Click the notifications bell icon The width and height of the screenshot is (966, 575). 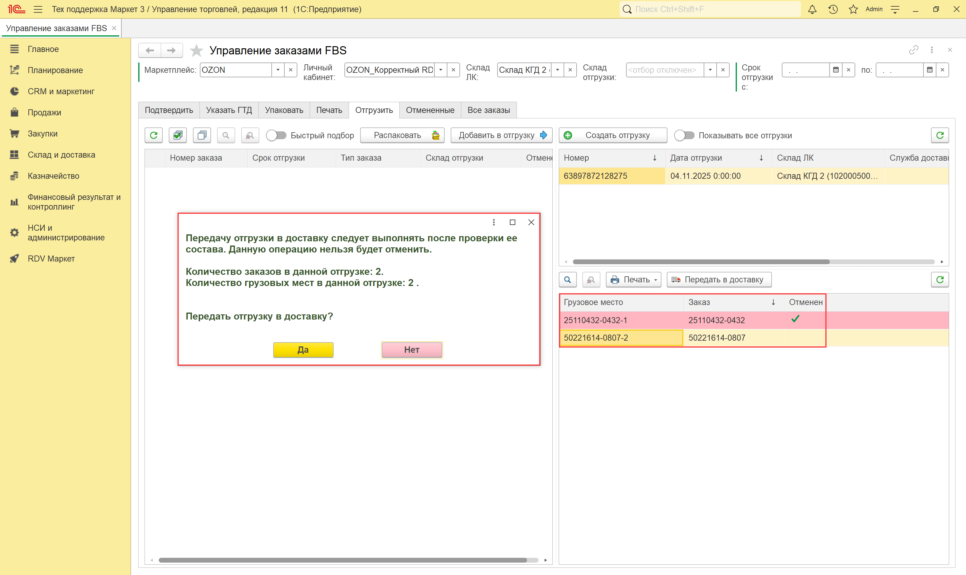point(812,9)
